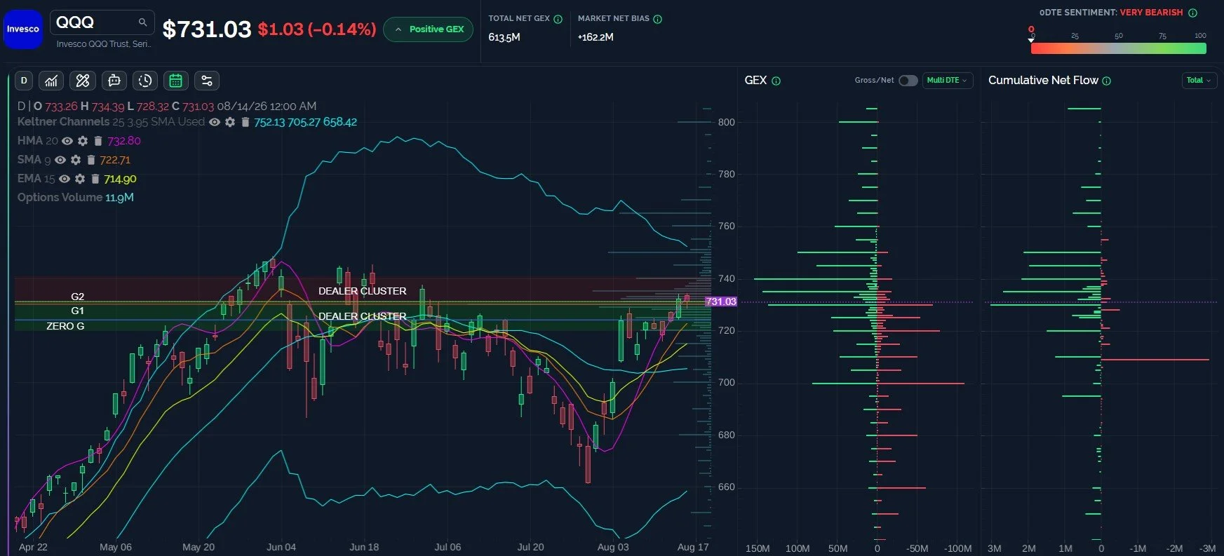Toggle the green calendar tool
Image resolution: width=1224 pixels, height=556 pixels.
[x=175, y=81]
